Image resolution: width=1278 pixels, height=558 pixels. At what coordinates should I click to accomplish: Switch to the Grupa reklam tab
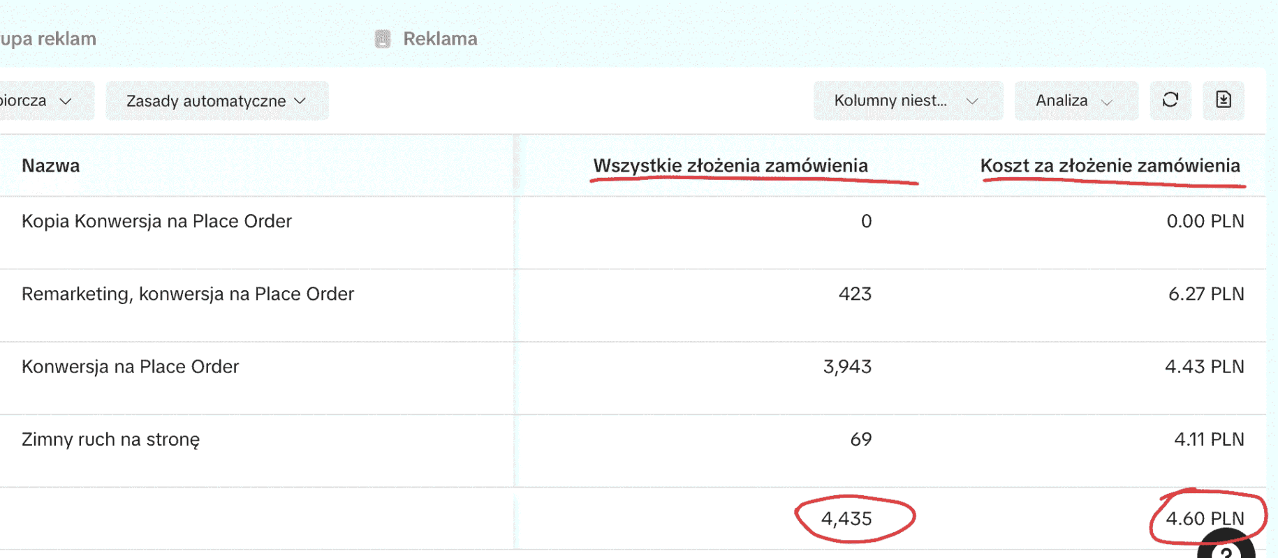(x=49, y=39)
